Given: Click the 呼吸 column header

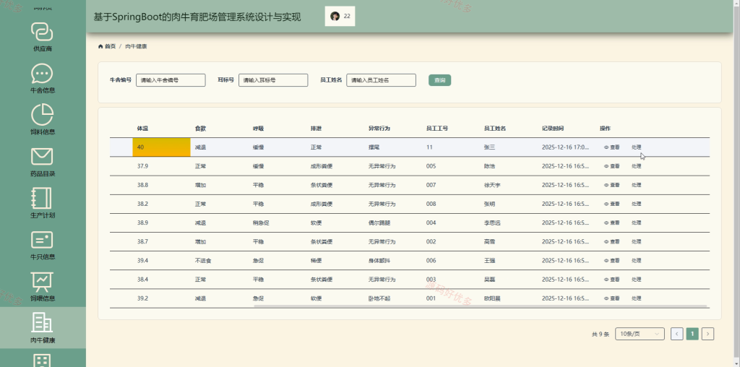Looking at the screenshot, I should [x=258, y=129].
